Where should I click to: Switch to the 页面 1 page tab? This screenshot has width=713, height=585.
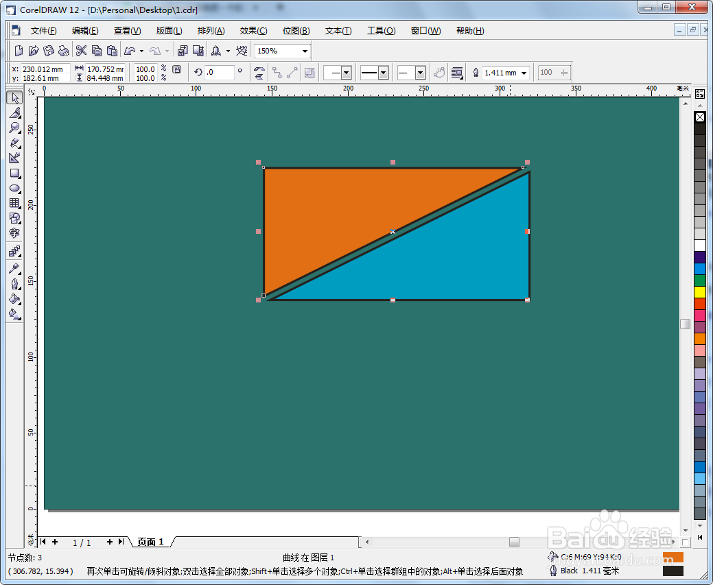click(x=150, y=542)
